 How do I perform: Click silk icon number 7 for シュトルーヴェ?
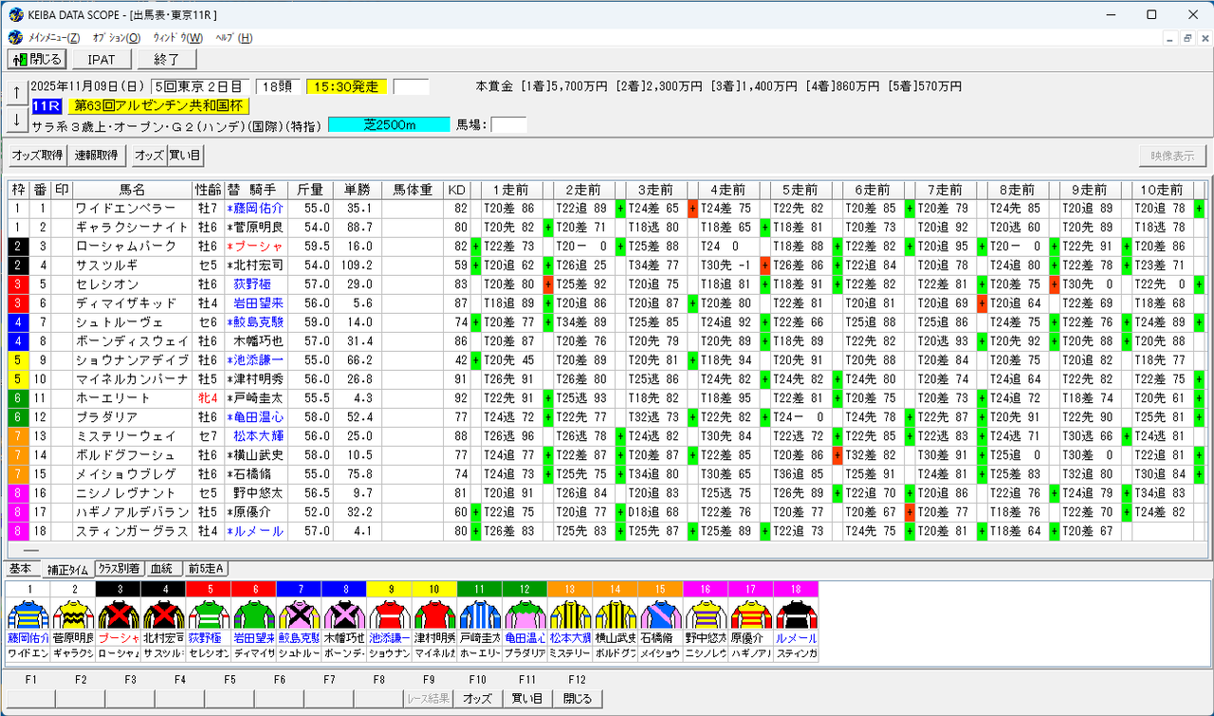click(299, 614)
